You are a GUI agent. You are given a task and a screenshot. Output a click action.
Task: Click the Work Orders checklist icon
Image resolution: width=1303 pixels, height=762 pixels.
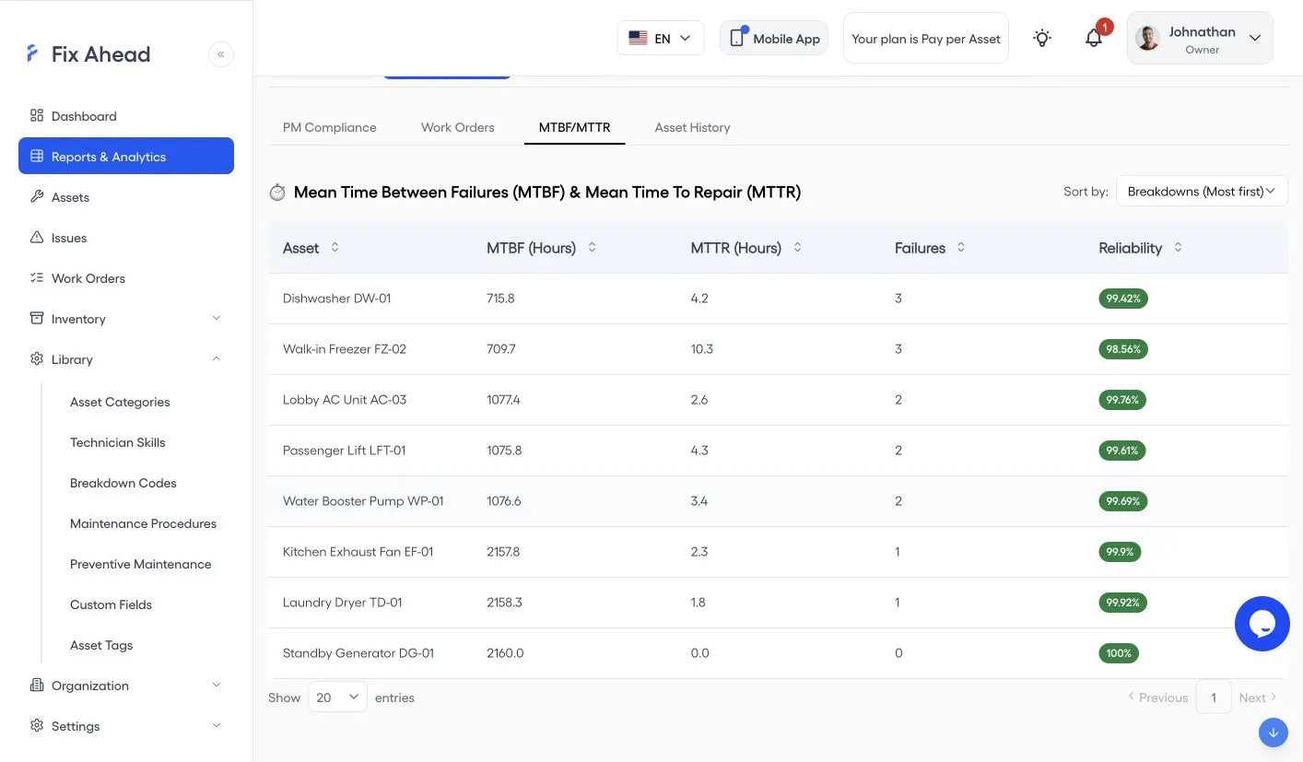pos(37,278)
